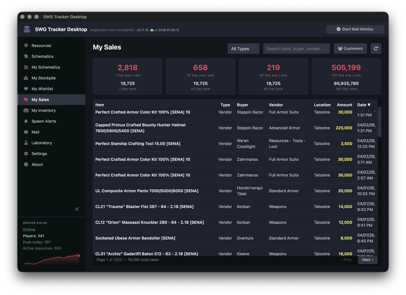Click buyer Kleeve
The height and width of the screenshot is (295, 406).
(x=243, y=253)
